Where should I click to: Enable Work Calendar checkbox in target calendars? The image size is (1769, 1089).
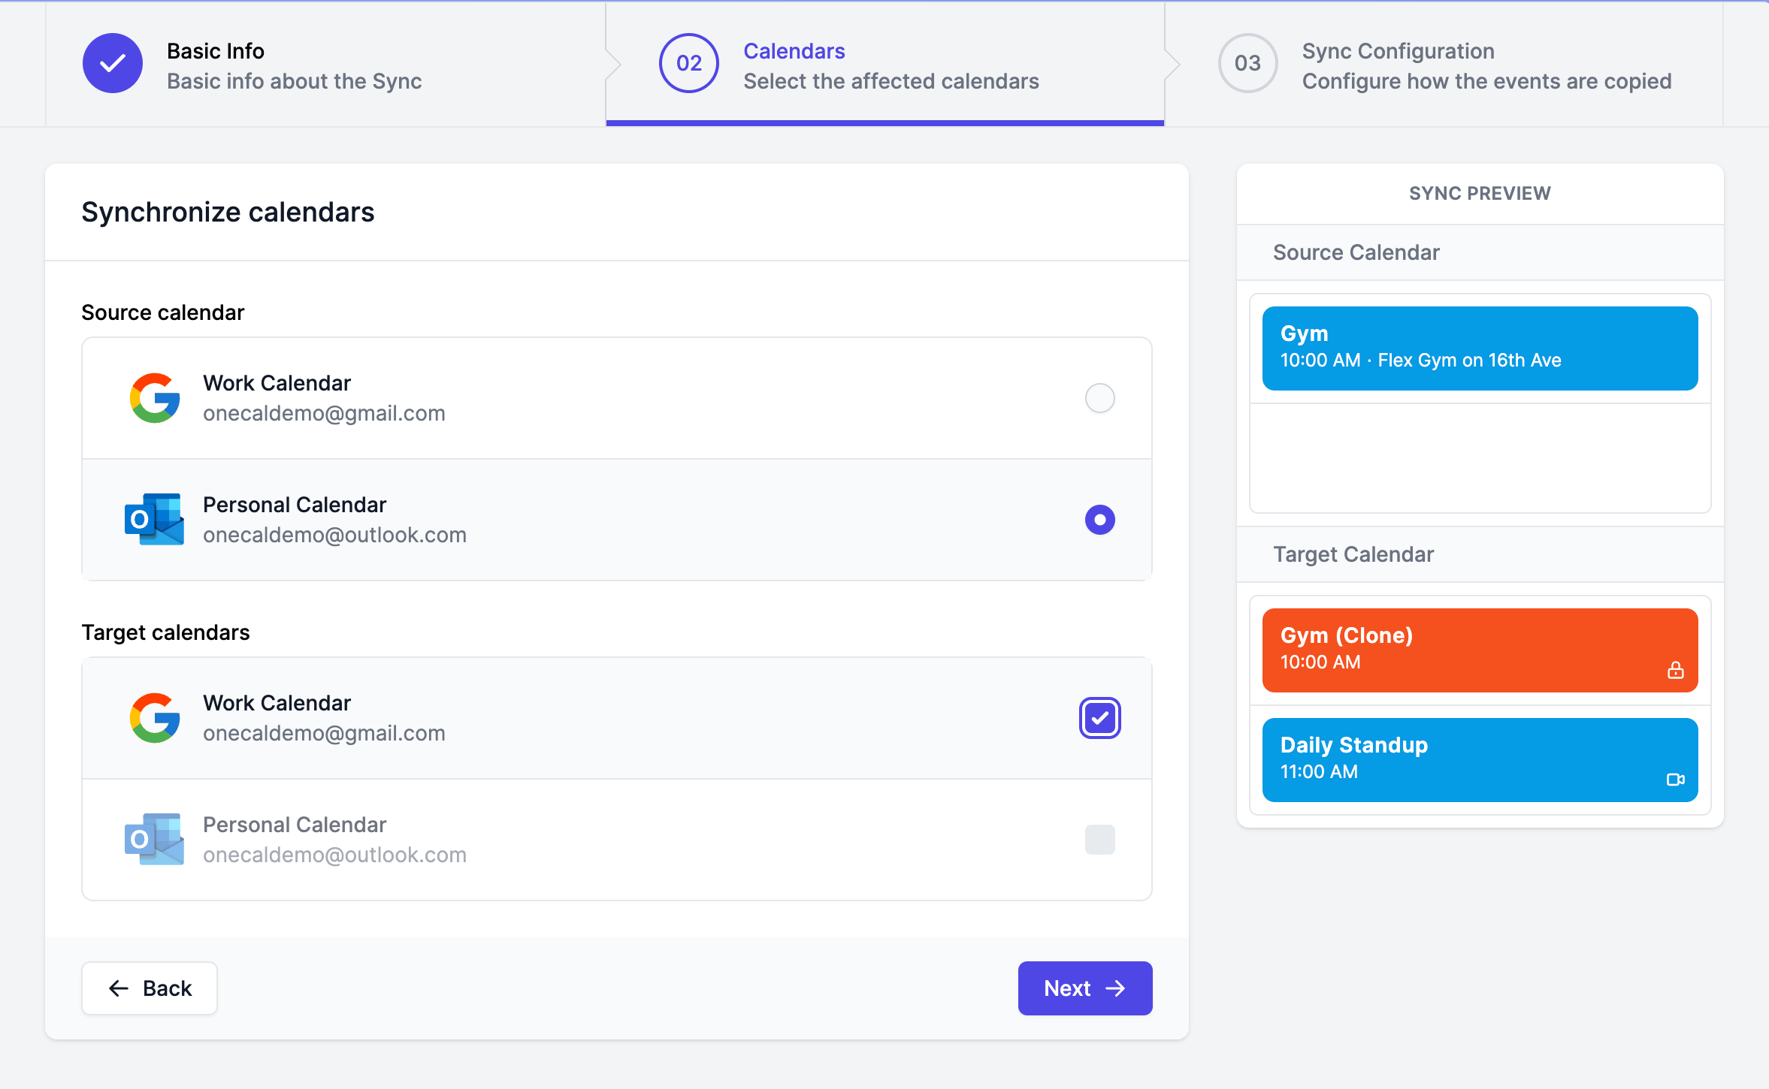tap(1098, 717)
